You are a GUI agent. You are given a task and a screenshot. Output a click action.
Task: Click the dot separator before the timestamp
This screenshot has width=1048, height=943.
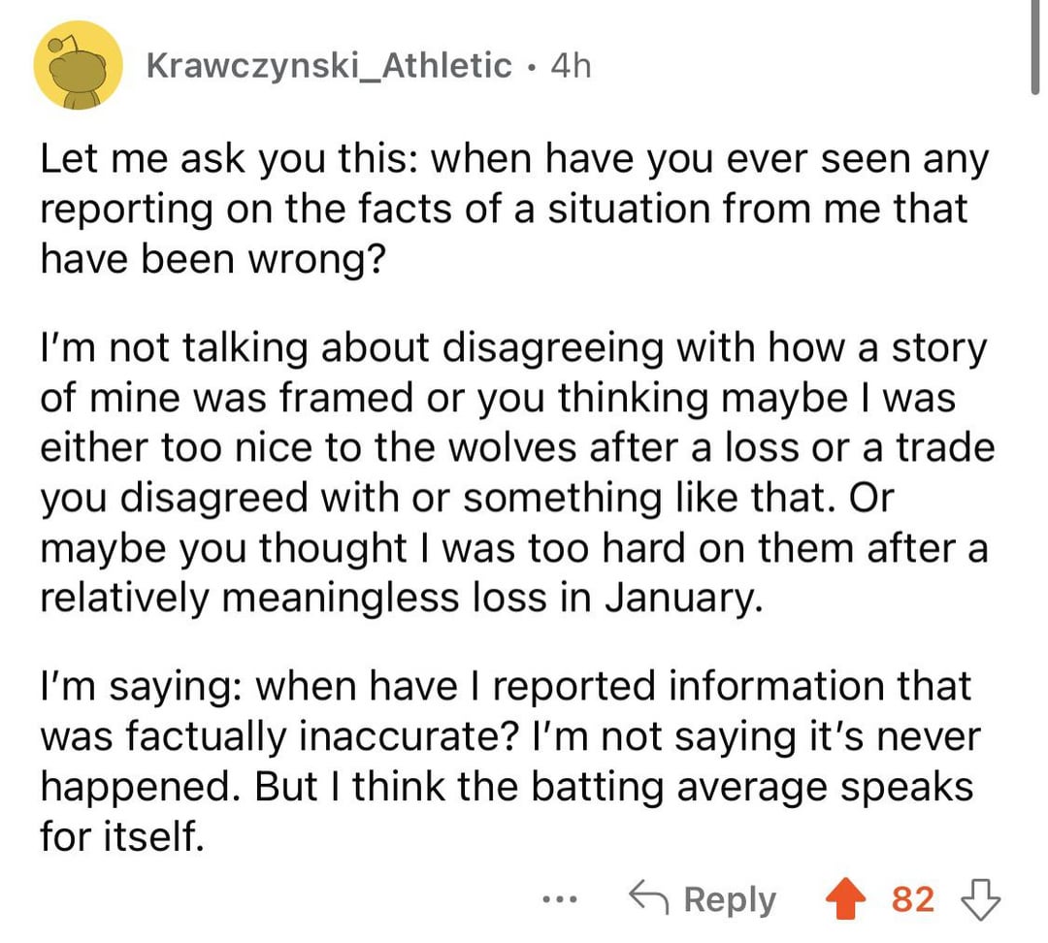[x=531, y=66]
